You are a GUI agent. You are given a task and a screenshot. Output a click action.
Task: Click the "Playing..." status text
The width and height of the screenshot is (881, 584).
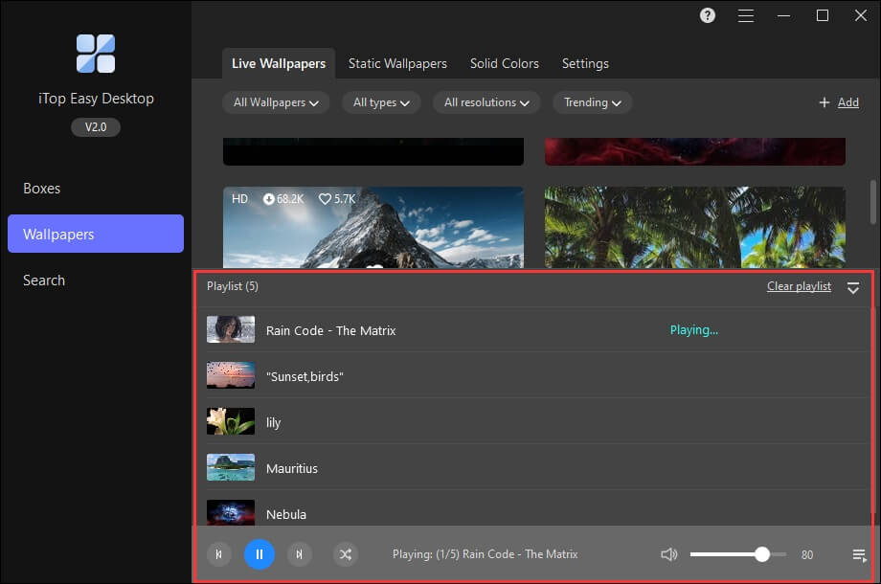tap(694, 330)
